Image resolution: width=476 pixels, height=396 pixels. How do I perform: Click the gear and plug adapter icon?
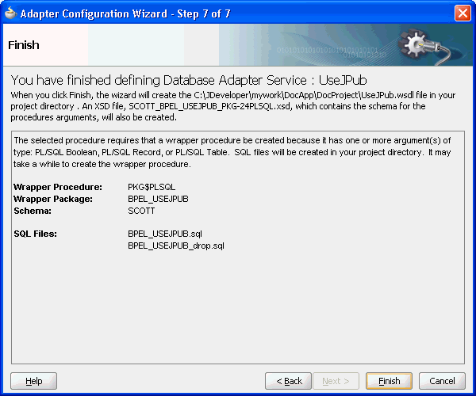(x=425, y=46)
